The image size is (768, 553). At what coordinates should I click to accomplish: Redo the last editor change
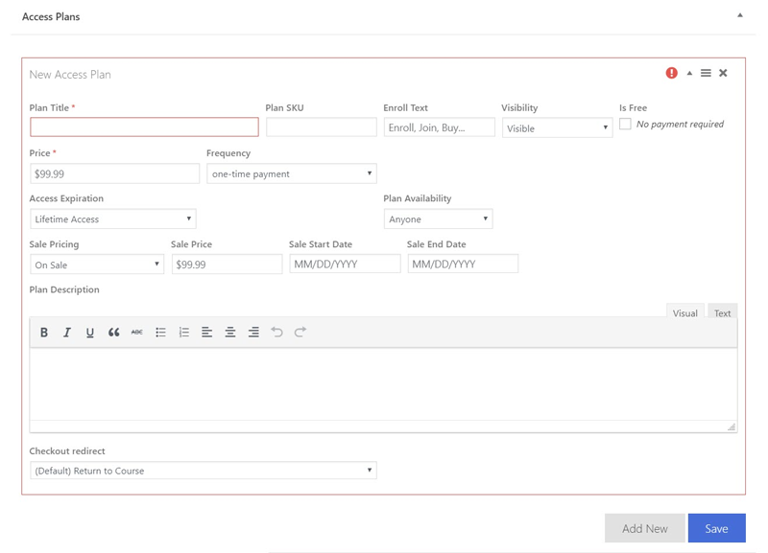300,332
